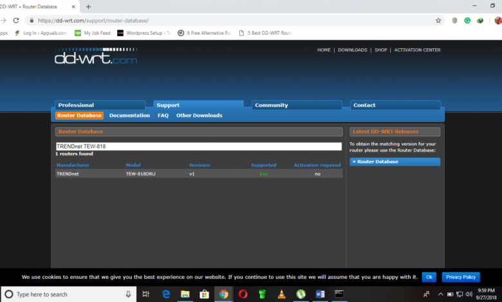The image size is (502, 302).
Task: Accept cookies with the Ok button
Action: tap(429, 277)
